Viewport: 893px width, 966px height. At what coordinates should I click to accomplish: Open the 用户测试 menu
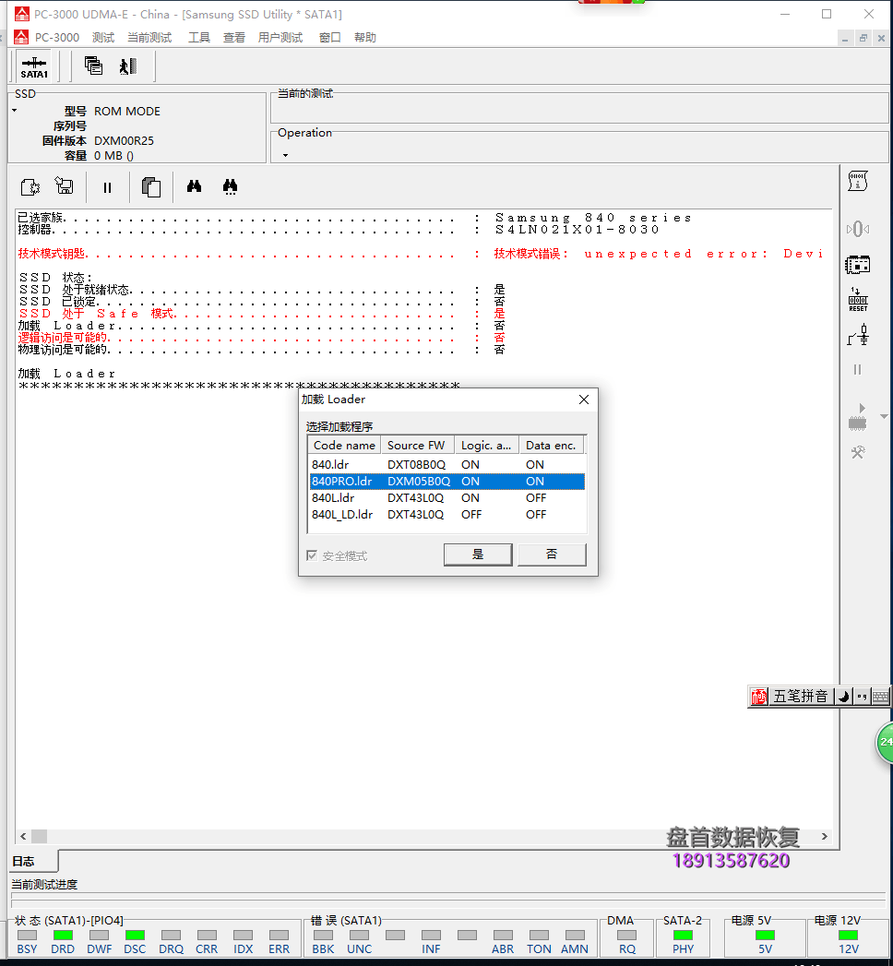[x=280, y=38]
